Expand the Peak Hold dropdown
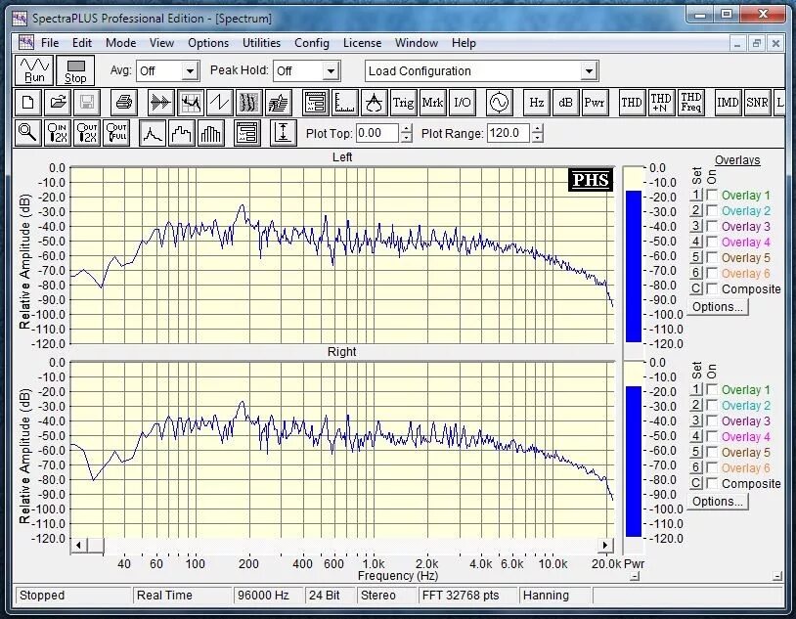The height and width of the screenshot is (619, 796). [x=331, y=71]
